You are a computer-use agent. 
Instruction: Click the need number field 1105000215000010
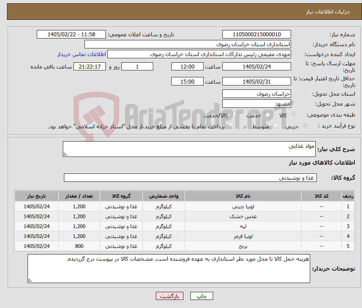[257, 34]
